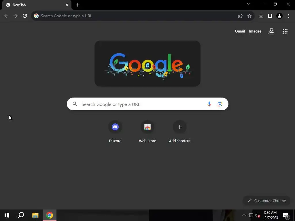Screen dimensions: 295x221
Task: Open network status tray icon
Action: click(251, 215)
